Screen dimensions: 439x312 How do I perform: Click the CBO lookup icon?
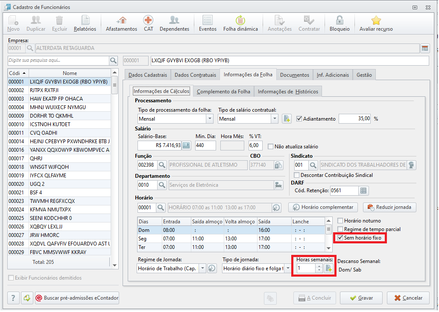[x=278, y=165]
